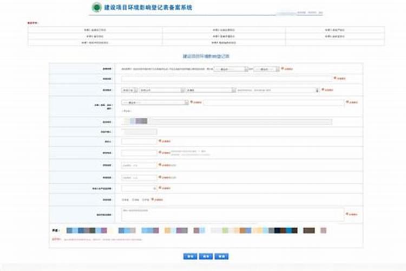Tick the first project nature checkbox (新建)
Image resolution: width=406 pixels, height=271 pixels.
click(x=123, y=199)
